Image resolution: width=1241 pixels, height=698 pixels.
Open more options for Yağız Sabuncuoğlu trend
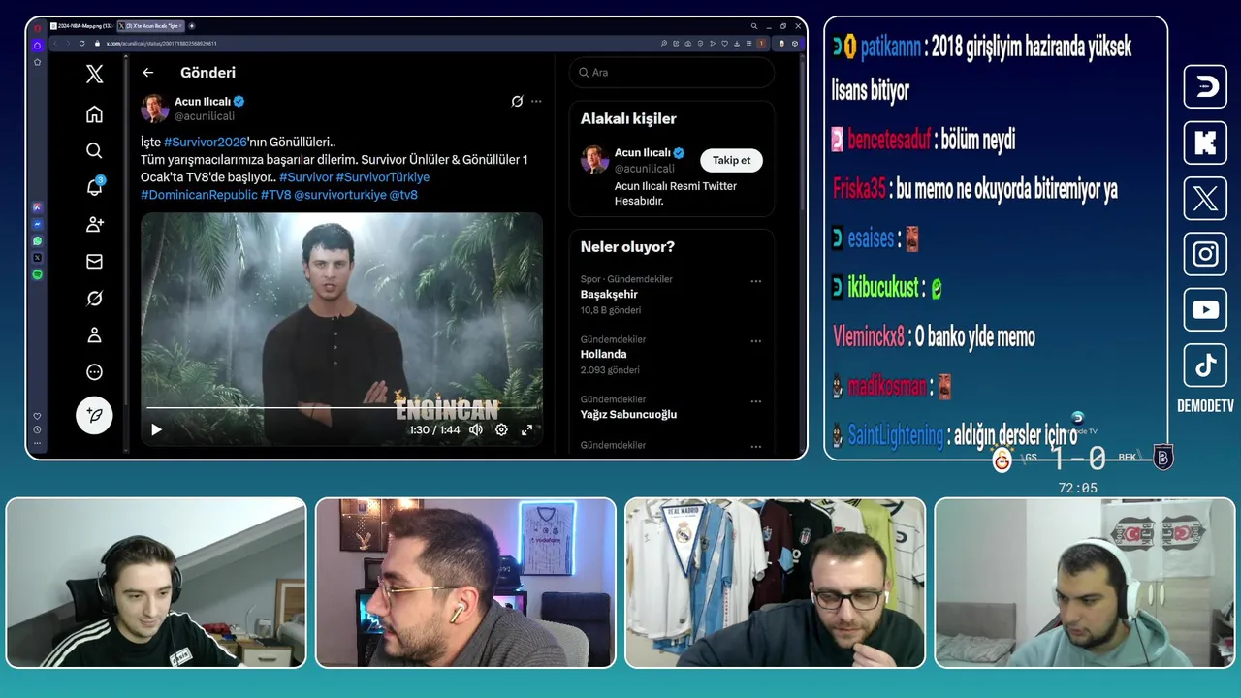point(755,401)
